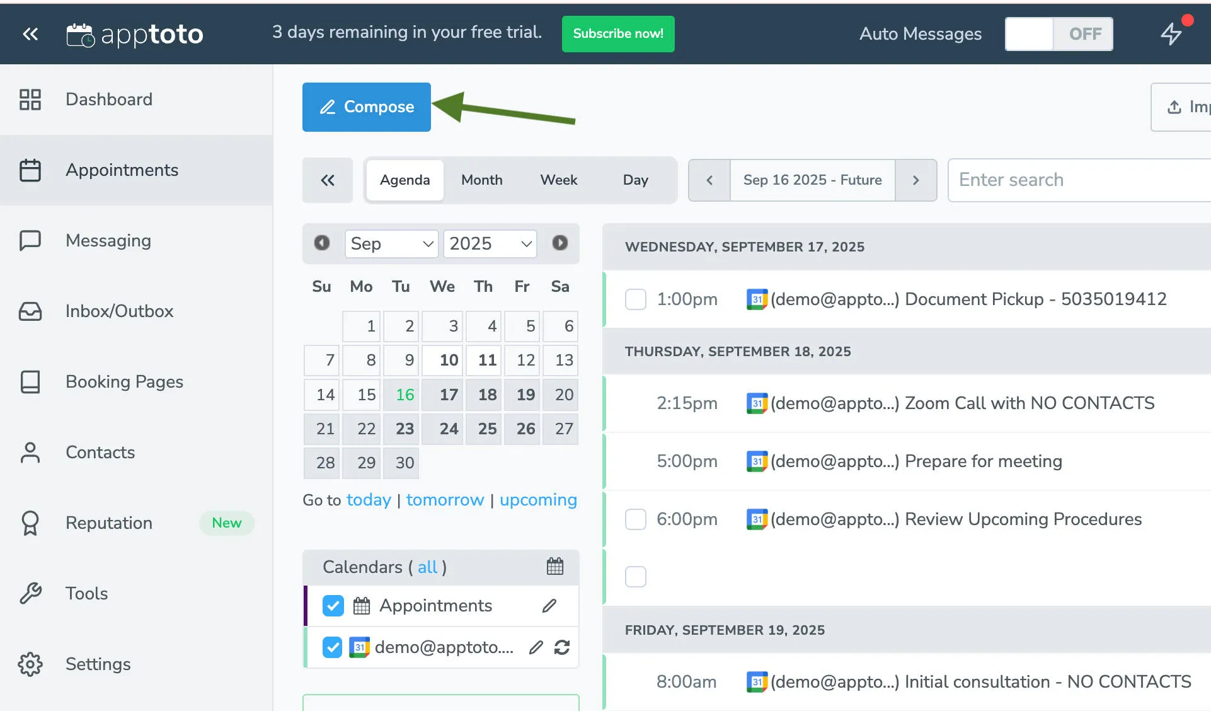The width and height of the screenshot is (1211, 711).
Task: Switch to the Week view tab
Action: [x=558, y=180]
